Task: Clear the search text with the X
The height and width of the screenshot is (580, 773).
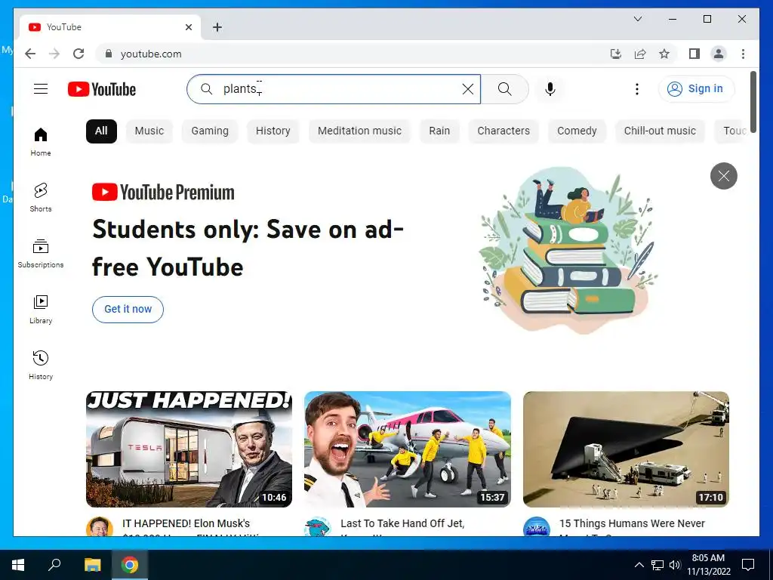Action: click(x=467, y=89)
